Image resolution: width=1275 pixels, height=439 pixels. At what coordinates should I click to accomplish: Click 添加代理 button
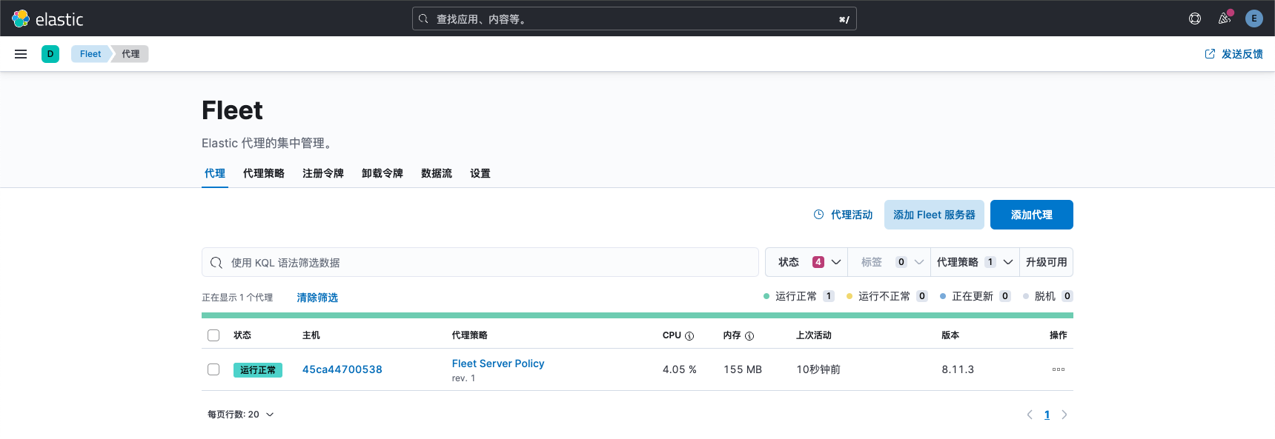point(1032,215)
